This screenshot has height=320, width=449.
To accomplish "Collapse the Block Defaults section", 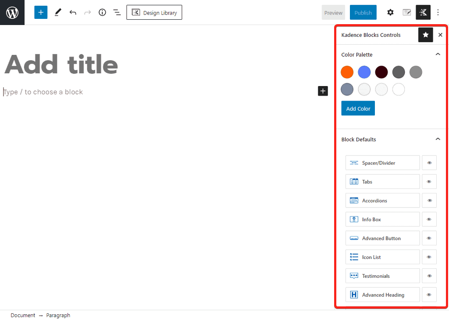I will 437,139.
